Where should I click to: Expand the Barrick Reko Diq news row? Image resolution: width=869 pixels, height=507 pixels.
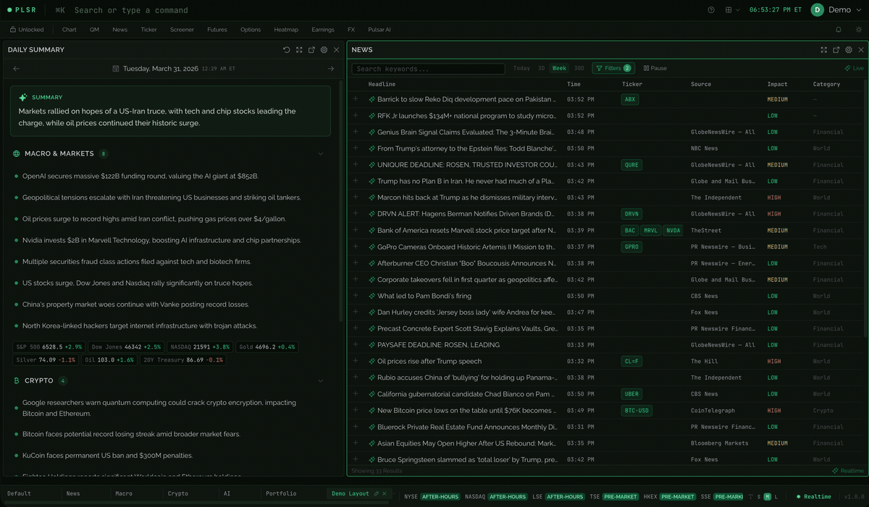[356, 99]
